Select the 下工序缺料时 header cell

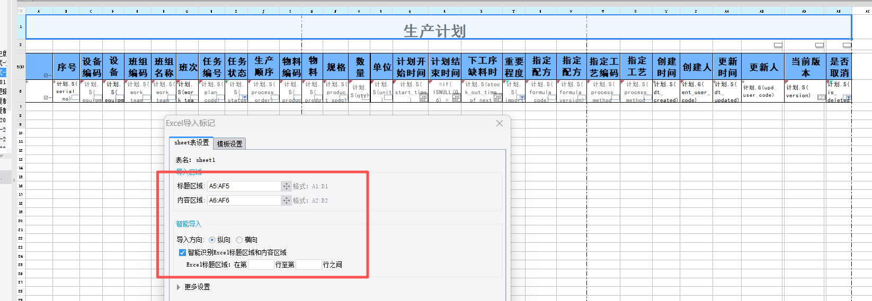click(482, 67)
